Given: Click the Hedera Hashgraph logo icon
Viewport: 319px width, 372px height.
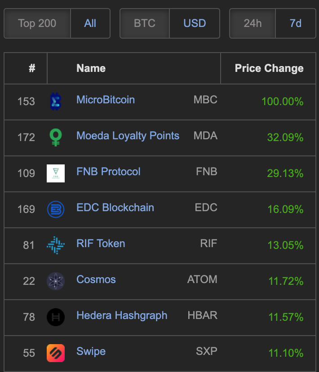Looking at the screenshot, I should (56, 317).
